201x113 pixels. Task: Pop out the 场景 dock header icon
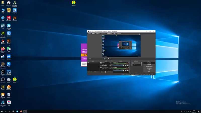tap(99, 61)
